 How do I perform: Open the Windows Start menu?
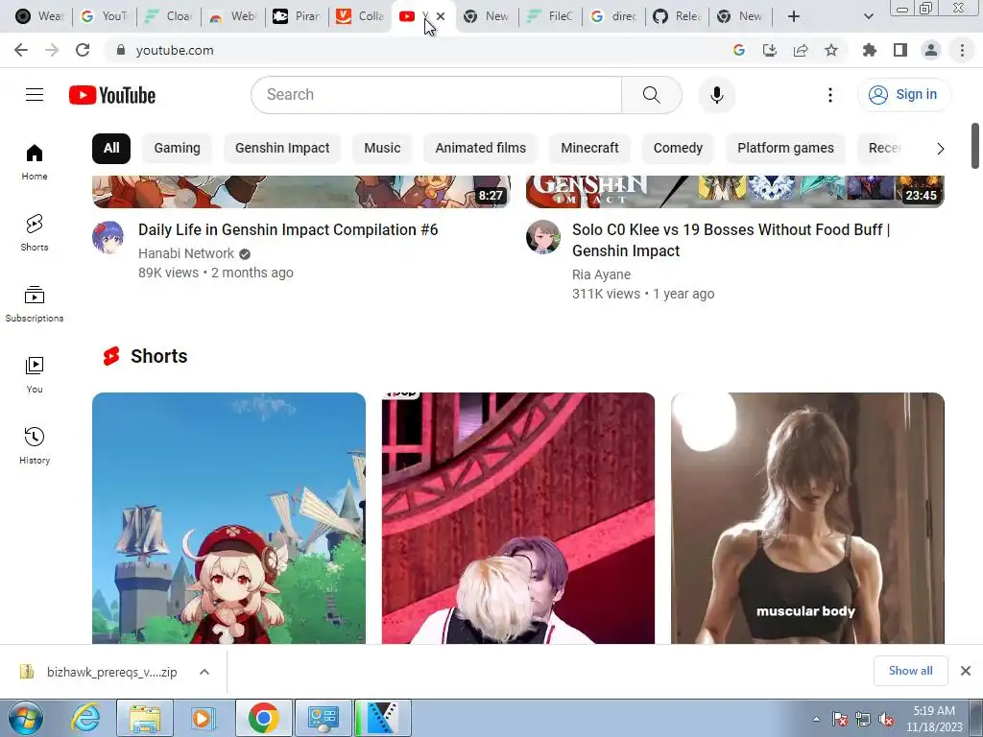pyautogui.click(x=26, y=718)
